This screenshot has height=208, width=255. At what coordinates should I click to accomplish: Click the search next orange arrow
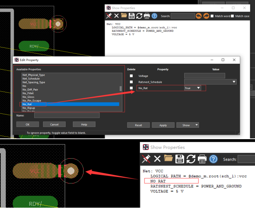[206, 16]
